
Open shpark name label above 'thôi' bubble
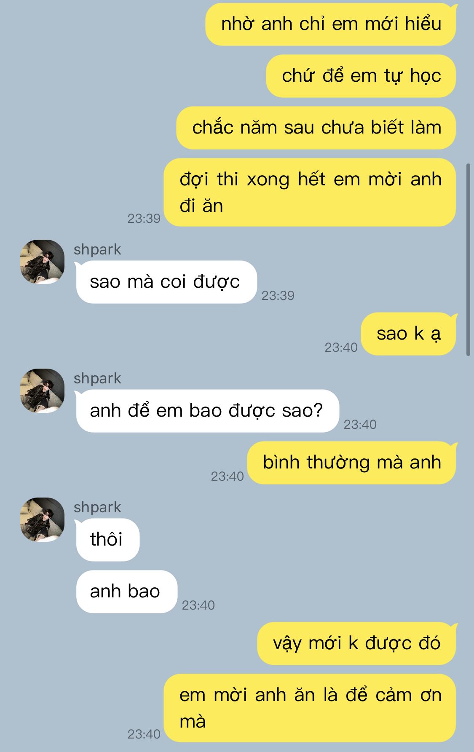(97, 507)
